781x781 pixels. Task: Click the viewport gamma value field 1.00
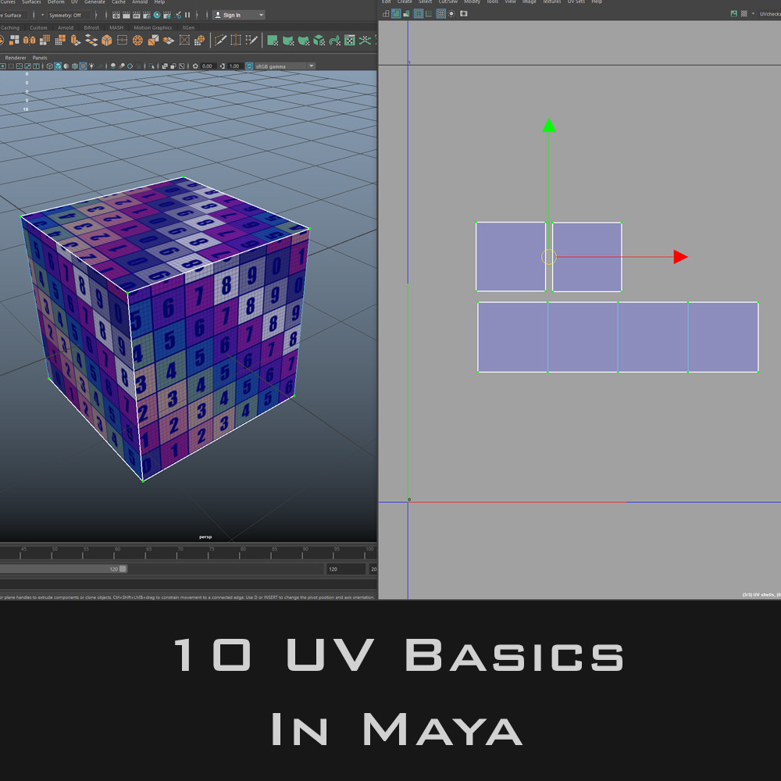click(x=234, y=66)
